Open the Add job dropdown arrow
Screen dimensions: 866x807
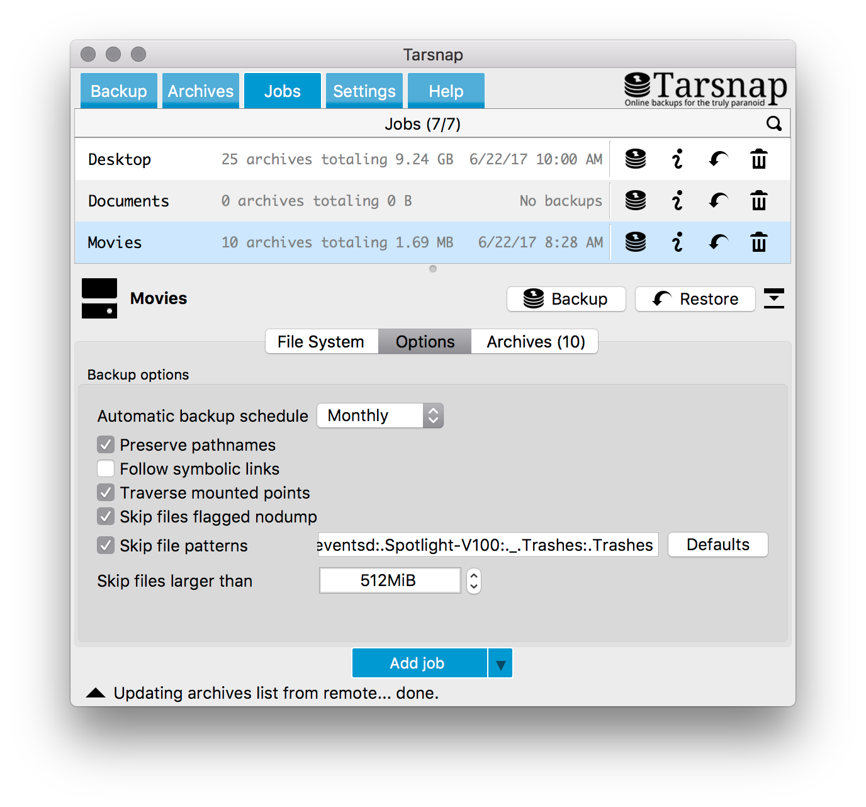501,663
